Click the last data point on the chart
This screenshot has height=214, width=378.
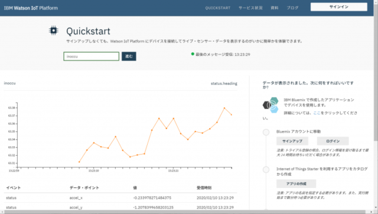pyautogui.click(x=232, y=115)
